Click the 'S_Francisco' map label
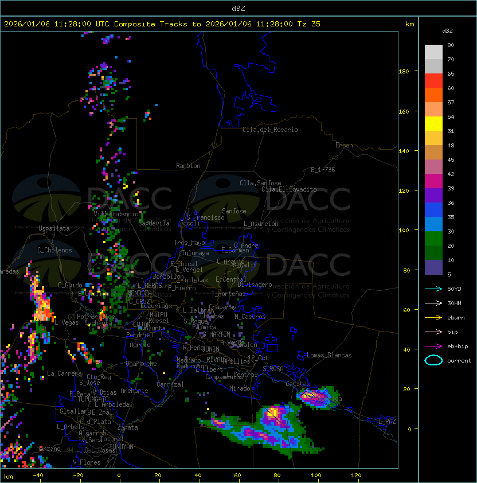This screenshot has height=483, width=477. click(205, 217)
